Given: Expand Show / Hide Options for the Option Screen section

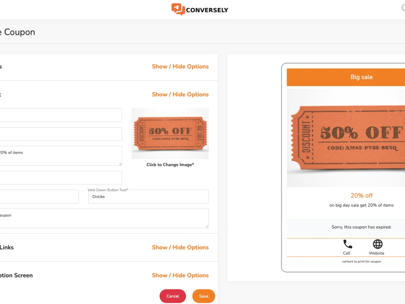Looking at the screenshot, I should [x=180, y=275].
